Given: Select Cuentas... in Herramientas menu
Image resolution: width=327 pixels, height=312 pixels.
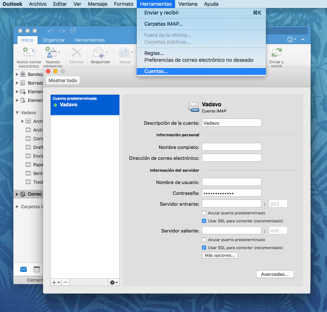Looking at the screenshot, I should coord(201,71).
